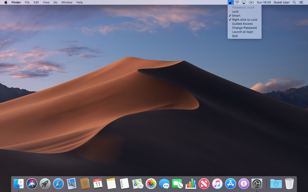Open Downloads folder in dock
308x192 pixels.
276,184
